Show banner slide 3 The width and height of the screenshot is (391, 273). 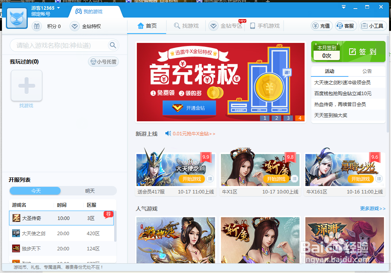click(288, 118)
